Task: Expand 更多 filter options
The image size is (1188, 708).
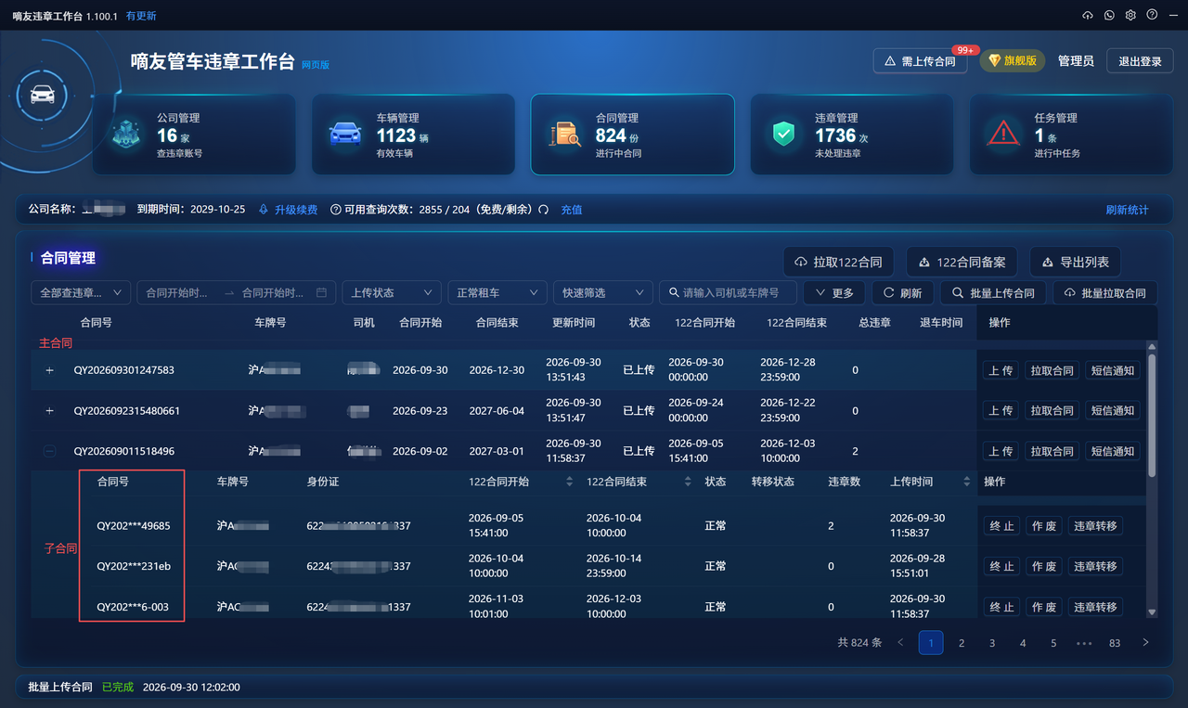Action: pyautogui.click(x=834, y=292)
